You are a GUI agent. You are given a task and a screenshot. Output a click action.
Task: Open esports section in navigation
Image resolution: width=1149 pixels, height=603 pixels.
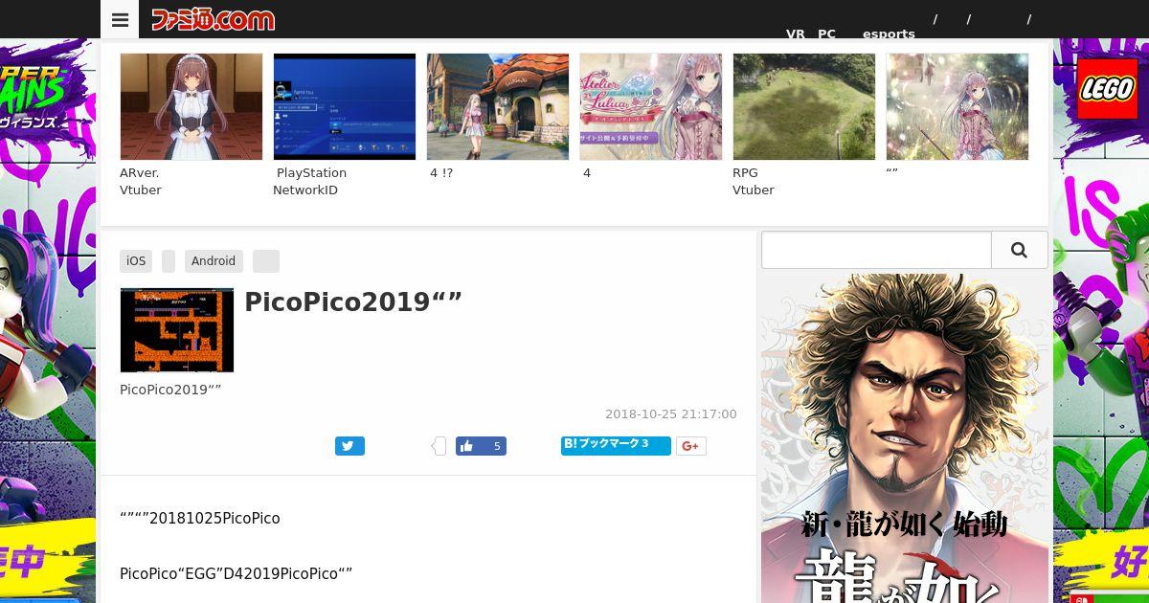(x=889, y=33)
